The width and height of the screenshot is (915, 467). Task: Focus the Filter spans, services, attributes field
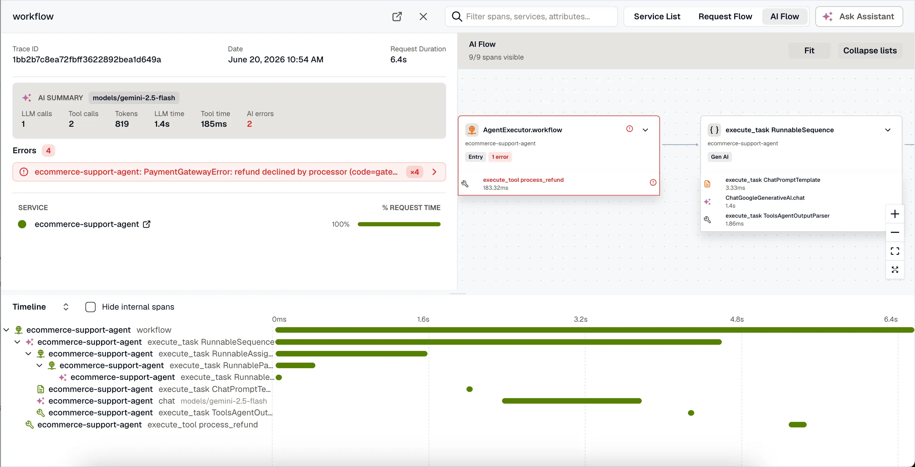pyautogui.click(x=531, y=16)
